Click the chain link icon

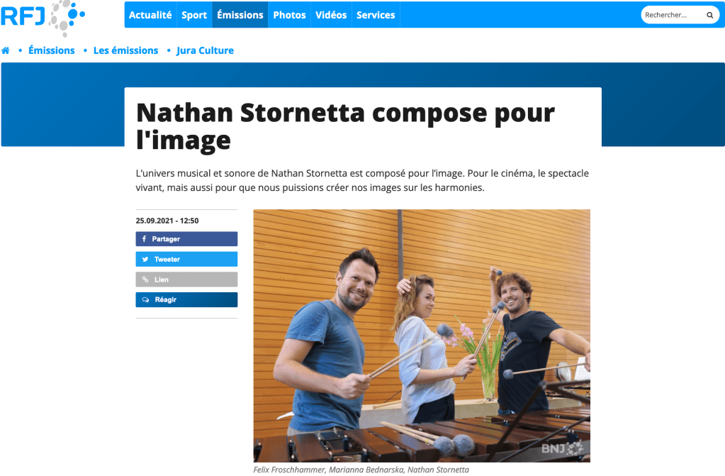pos(145,279)
